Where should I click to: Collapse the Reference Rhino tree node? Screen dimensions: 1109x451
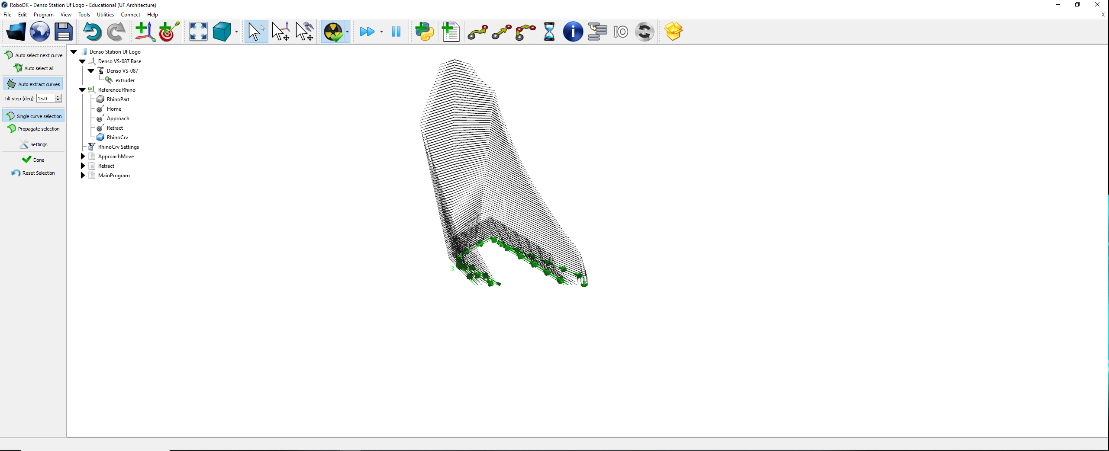pos(82,90)
